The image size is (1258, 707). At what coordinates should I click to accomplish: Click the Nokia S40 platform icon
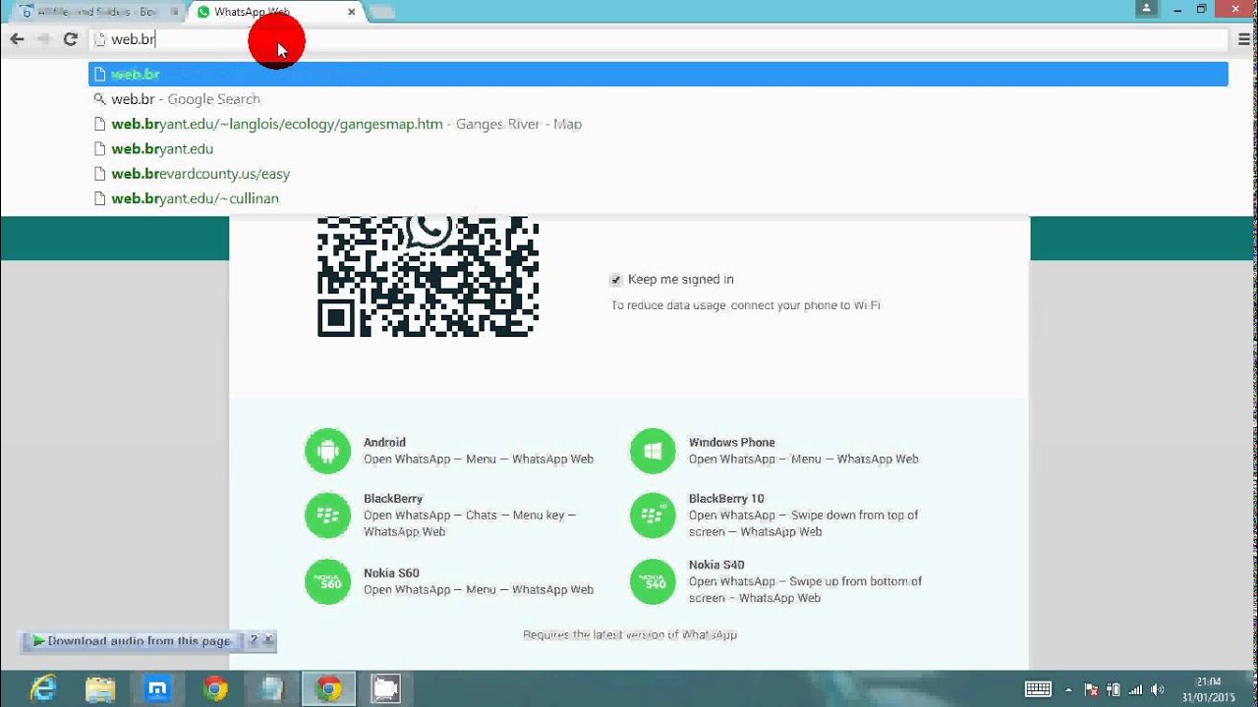click(653, 581)
